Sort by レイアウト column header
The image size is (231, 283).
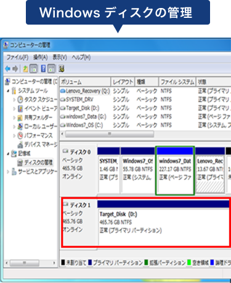tap(123, 82)
